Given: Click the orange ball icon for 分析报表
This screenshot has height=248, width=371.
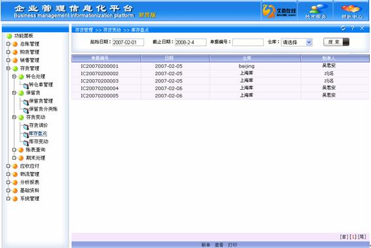Looking at the screenshot, I should point(15,183).
